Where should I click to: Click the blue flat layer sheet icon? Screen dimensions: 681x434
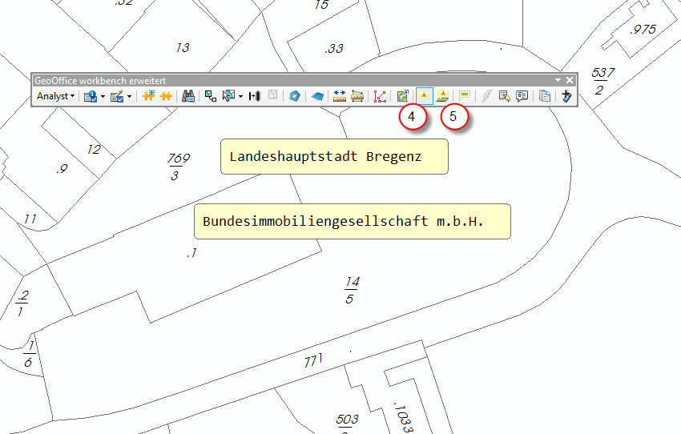[x=317, y=96]
